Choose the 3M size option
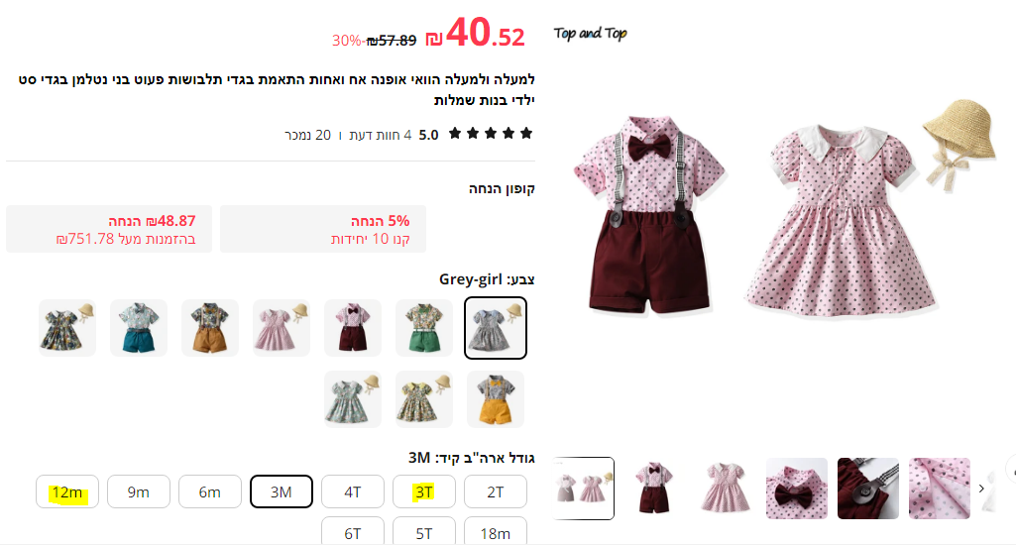This screenshot has width=1016, height=545. pyautogui.click(x=282, y=491)
